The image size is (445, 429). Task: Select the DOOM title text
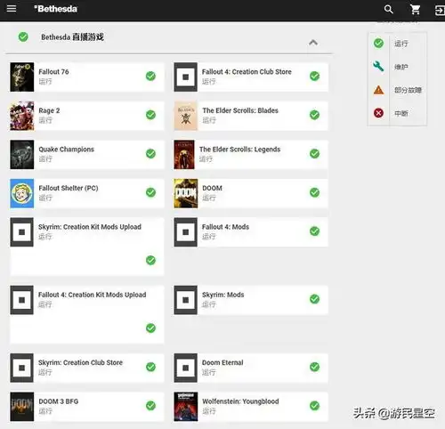coord(212,188)
